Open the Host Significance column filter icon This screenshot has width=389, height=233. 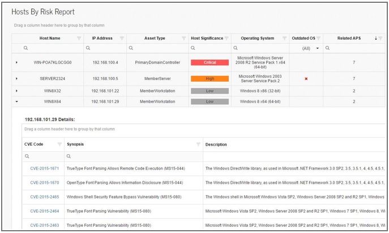[x=226, y=38]
